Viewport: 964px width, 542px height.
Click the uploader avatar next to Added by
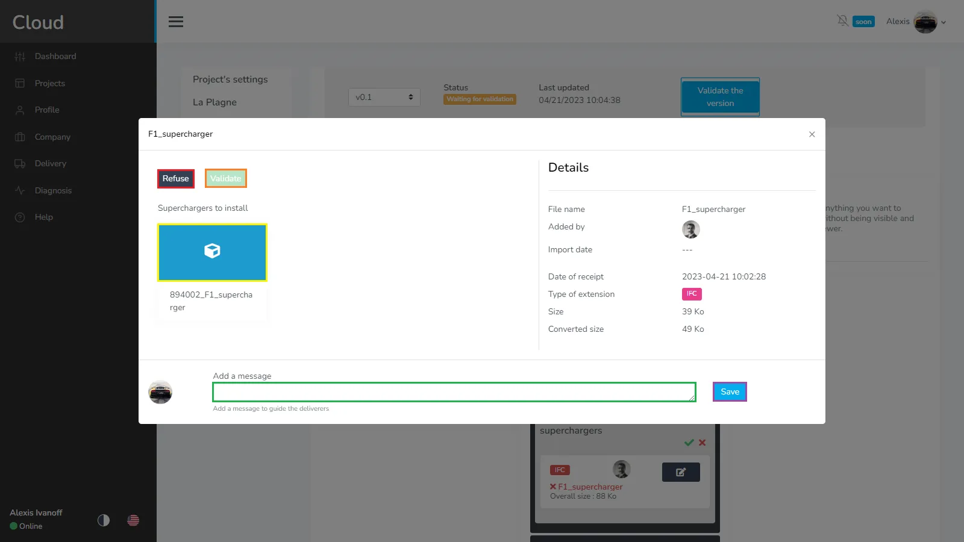(x=690, y=229)
